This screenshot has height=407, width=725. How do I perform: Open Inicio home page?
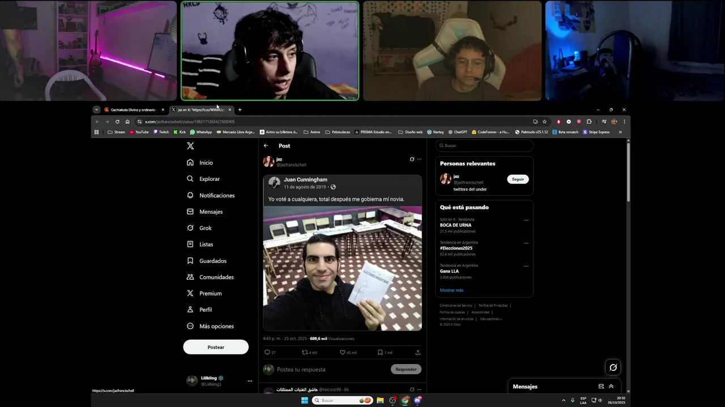click(200, 163)
